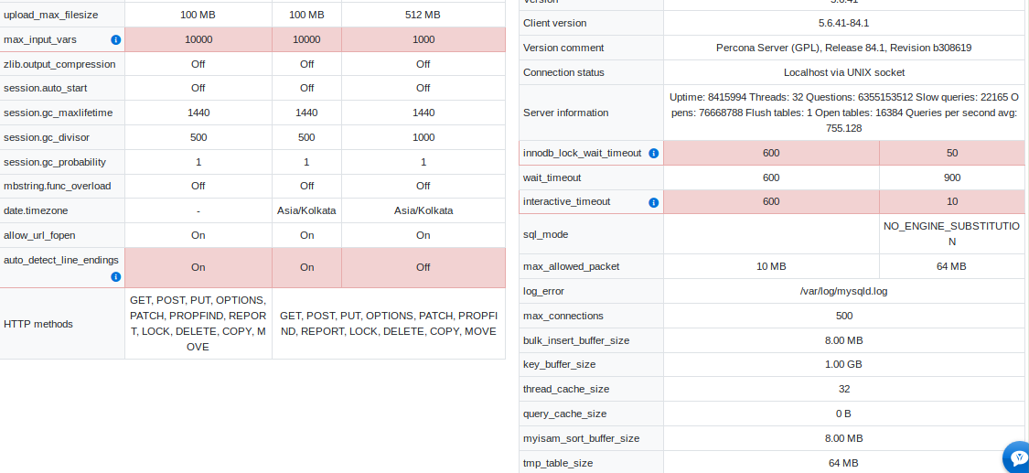Screen dimensions: 1029x473
Task: Select the Uptime and Threads statistics text
Action: point(844,113)
